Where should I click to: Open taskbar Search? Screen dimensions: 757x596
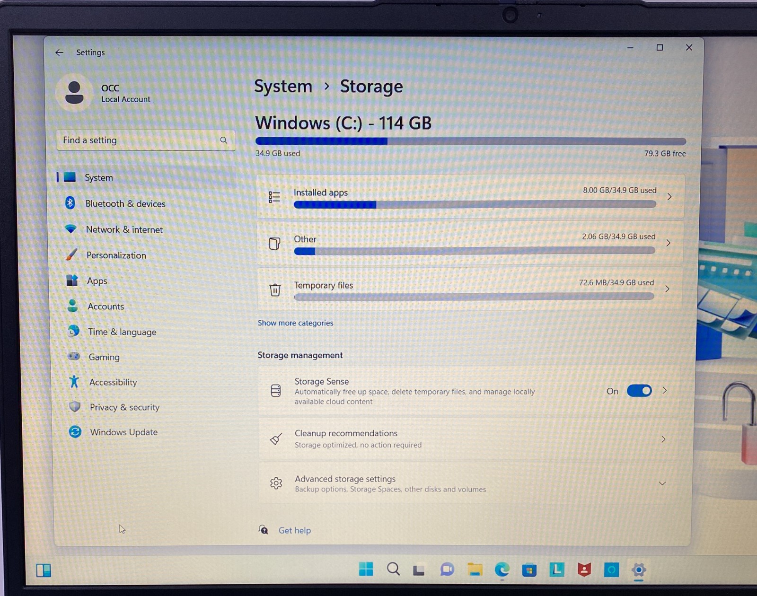point(393,569)
